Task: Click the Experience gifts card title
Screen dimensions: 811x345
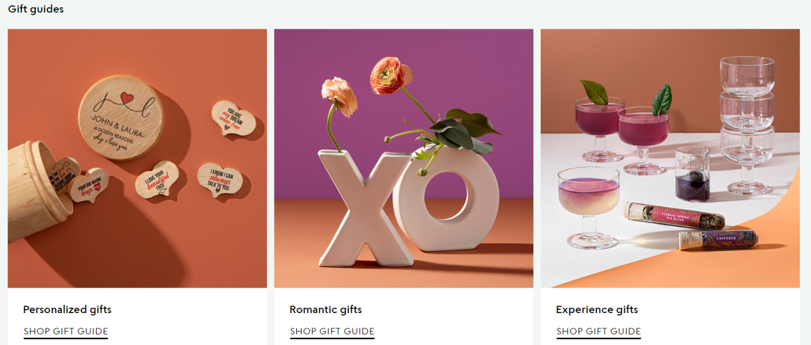Action: pyautogui.click(x=597, y=310)
